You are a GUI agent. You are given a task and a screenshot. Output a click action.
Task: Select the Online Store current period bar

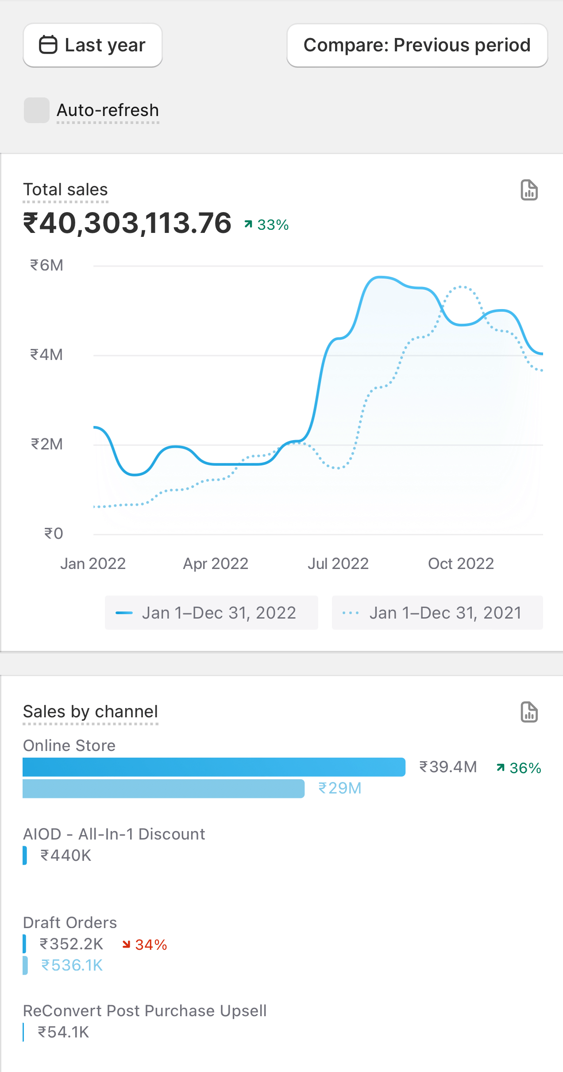coord(214,767)
